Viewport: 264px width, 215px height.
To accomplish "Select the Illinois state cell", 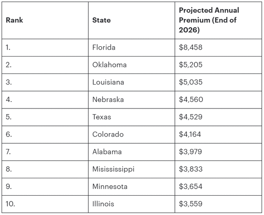I will [x=103, y=203].
